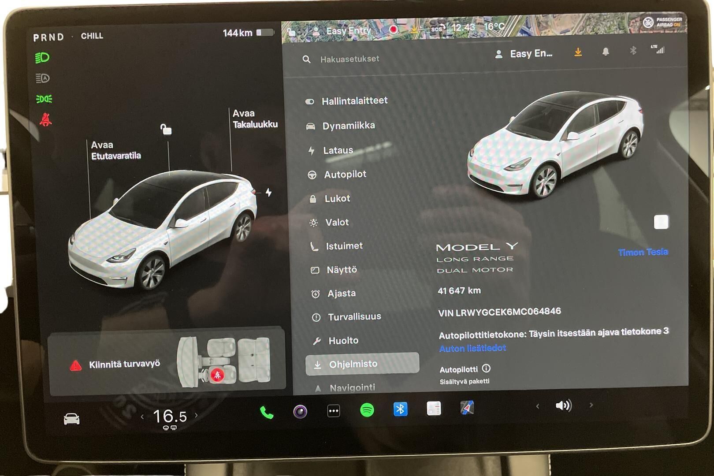
Task: Lower cabin temperature with left chevron
Action: pyautogui.click(x=142, y=416)
